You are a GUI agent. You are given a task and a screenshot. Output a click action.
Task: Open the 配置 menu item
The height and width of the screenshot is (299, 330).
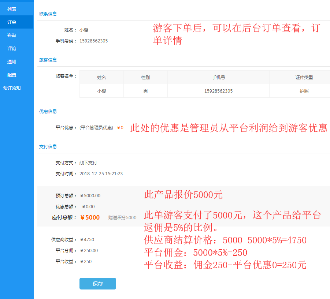point(12,75)
